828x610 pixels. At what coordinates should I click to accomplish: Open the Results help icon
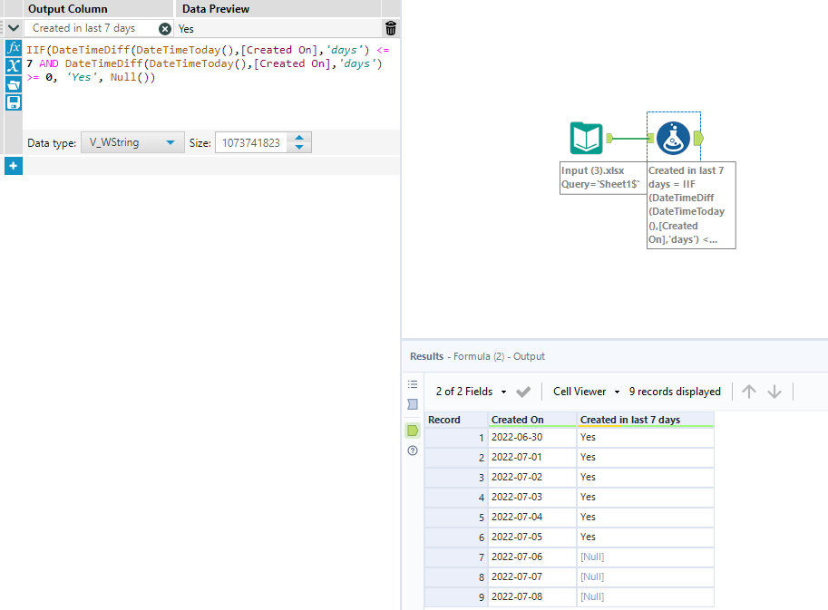click(413, 450)
